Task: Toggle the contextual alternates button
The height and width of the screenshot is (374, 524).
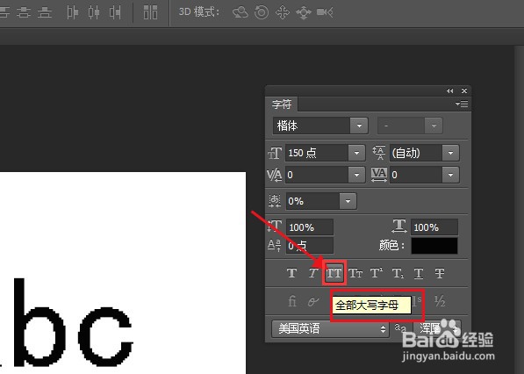Action: tap(313, 301)
